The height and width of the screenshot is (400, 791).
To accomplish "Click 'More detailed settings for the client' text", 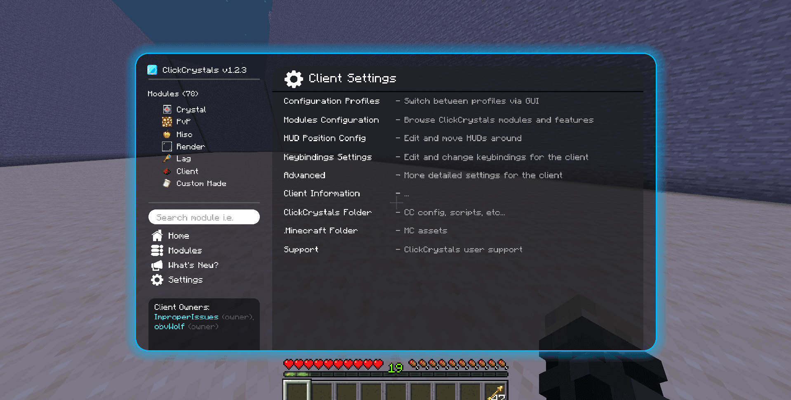I will coord(483,175).
